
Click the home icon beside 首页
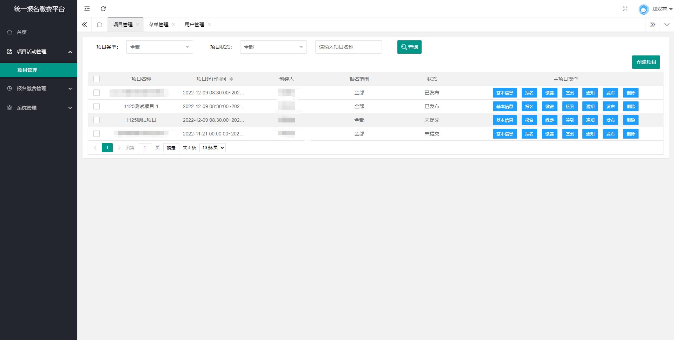9,32
